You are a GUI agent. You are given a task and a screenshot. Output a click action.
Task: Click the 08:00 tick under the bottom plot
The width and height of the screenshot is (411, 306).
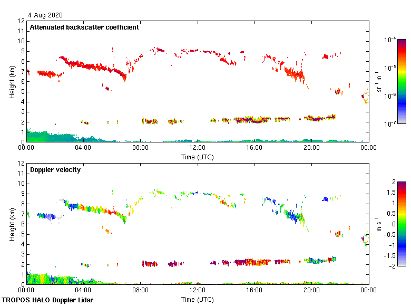click(140, 291)
